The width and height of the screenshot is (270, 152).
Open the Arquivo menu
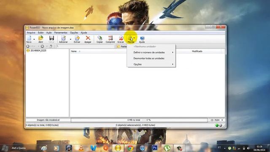point(31,33)
